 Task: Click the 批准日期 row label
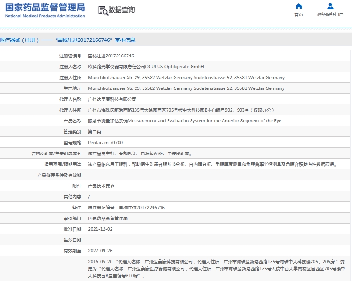pos(72,229)
